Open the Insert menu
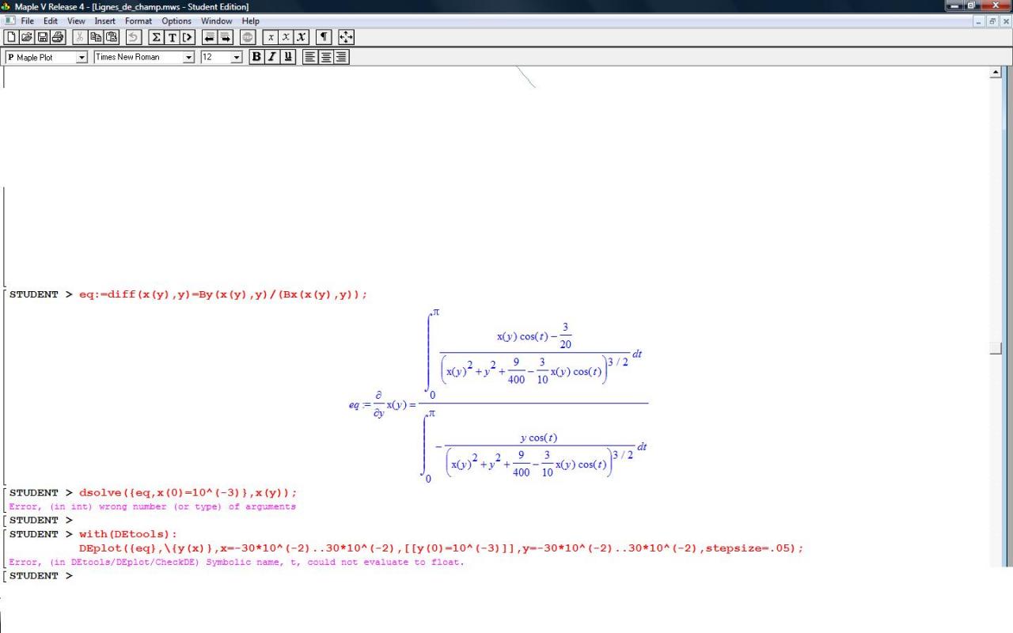Screen dimensions: 1013x633 point(105,21)
